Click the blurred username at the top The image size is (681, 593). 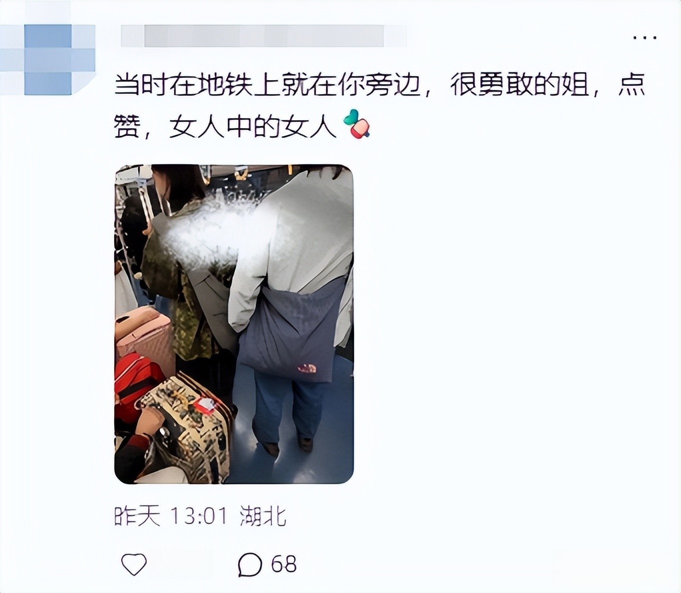click(x=264, y=36)
